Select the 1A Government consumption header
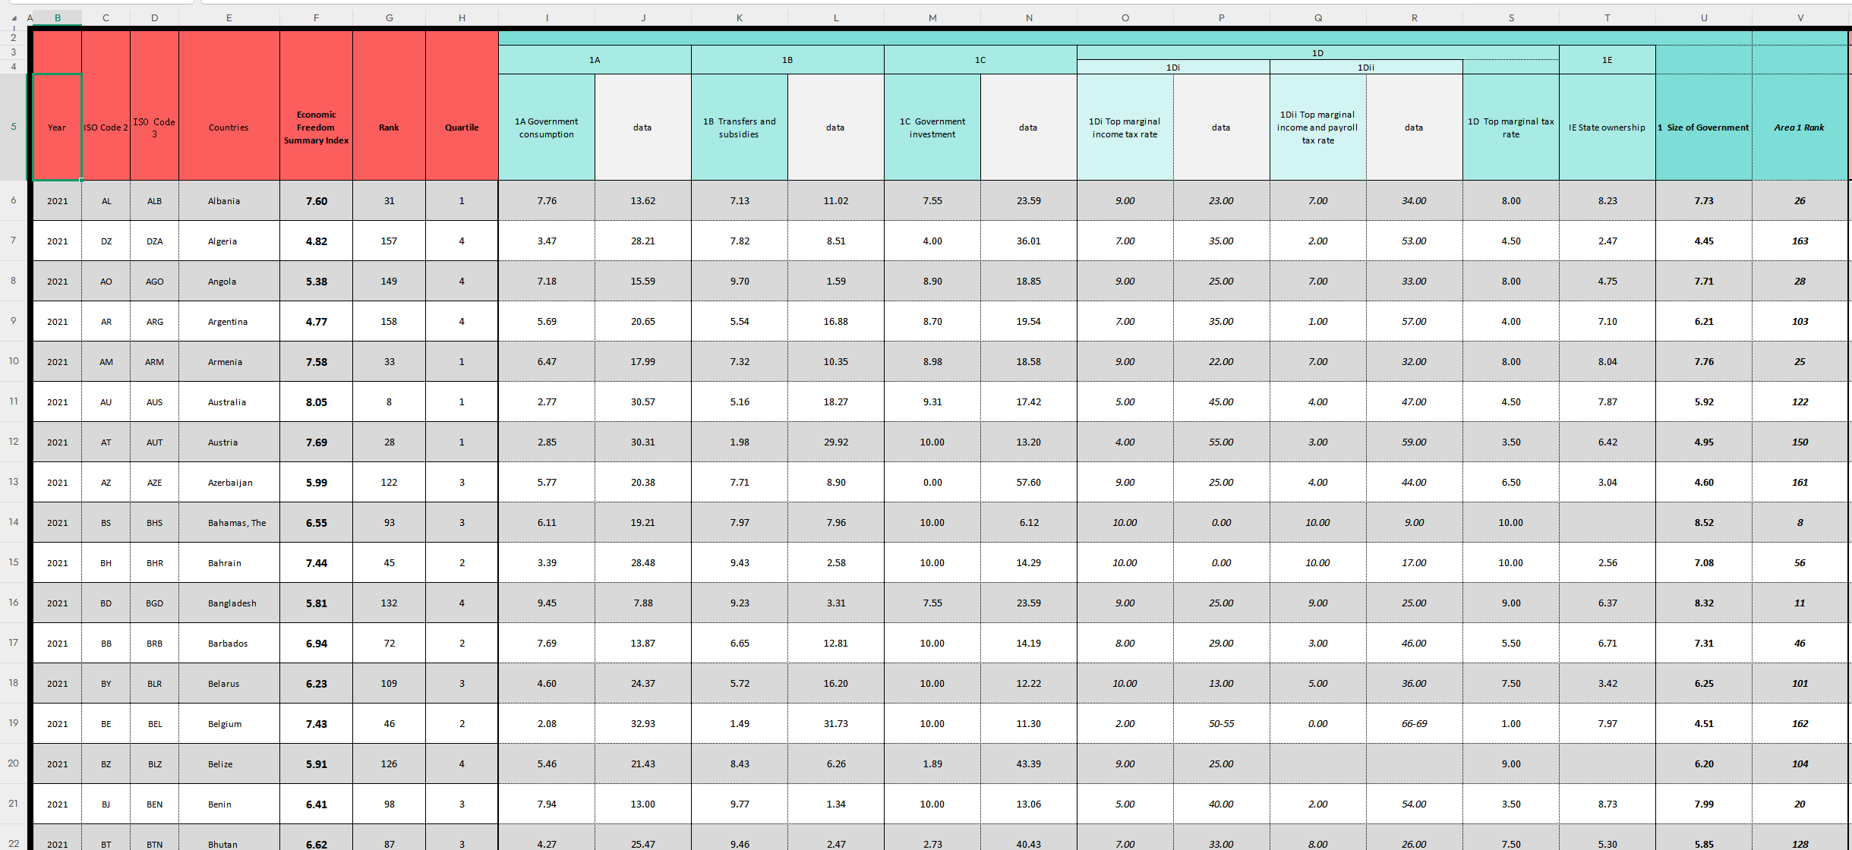Screen dimensions: 1852x850 pos(546,127)
